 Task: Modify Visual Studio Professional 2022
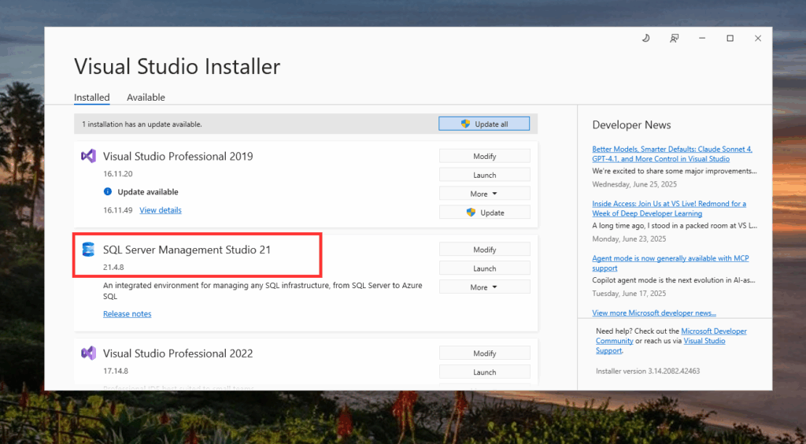click(485, 353)
